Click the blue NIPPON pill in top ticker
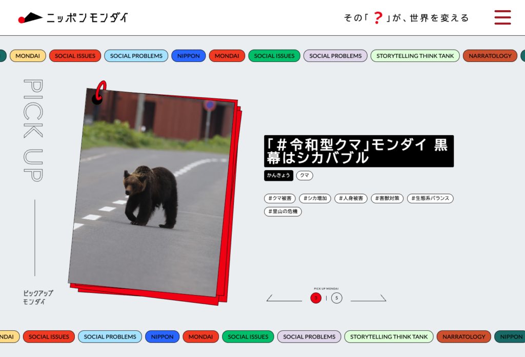The height and width of the screenshot is (357, 525). (x=189, y=56)
